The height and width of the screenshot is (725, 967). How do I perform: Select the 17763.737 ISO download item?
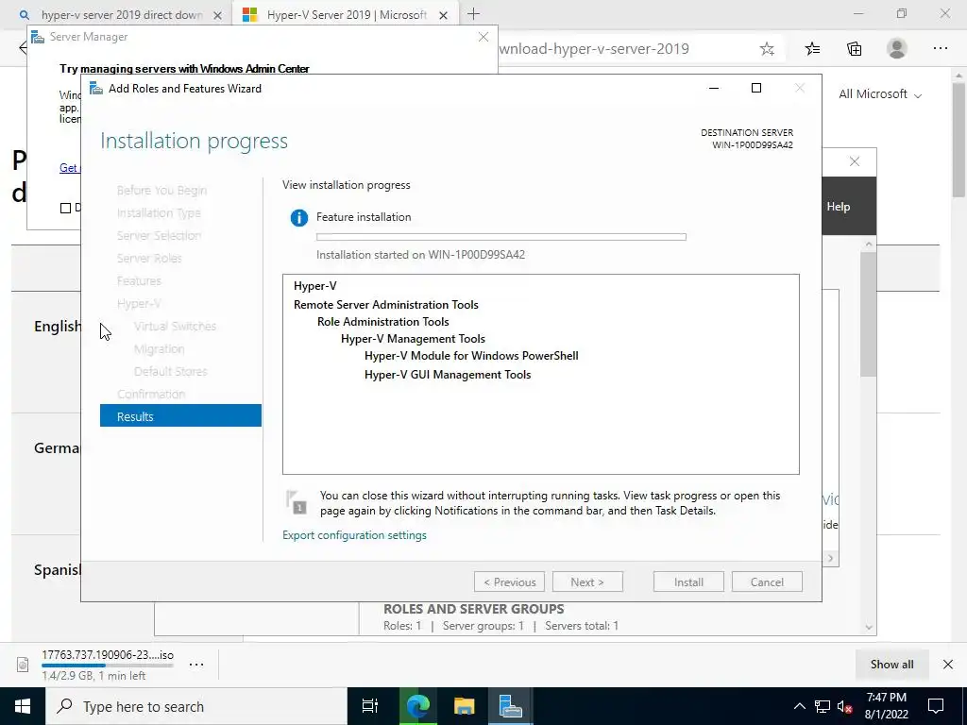108,665
